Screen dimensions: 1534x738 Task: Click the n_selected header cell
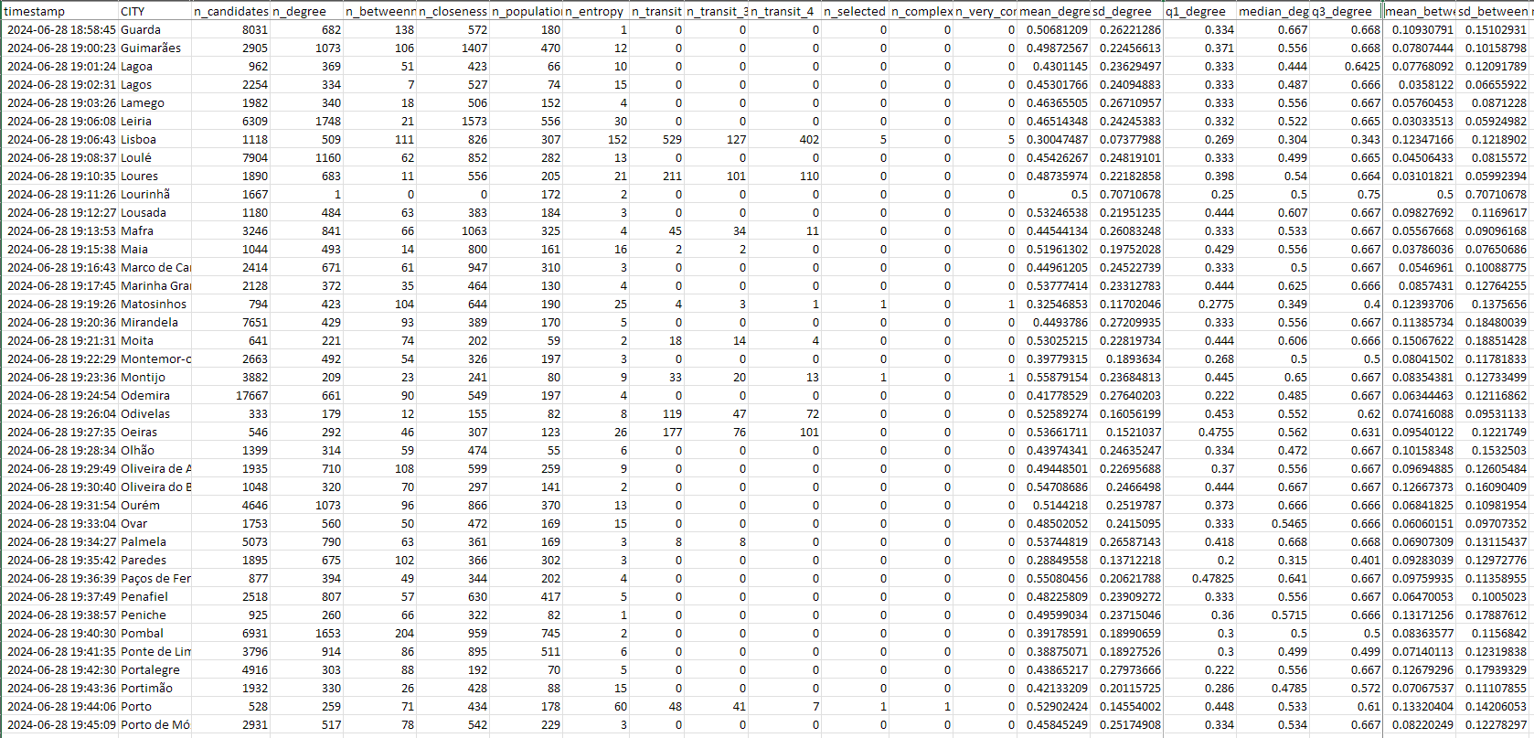(x=854, y=12)
